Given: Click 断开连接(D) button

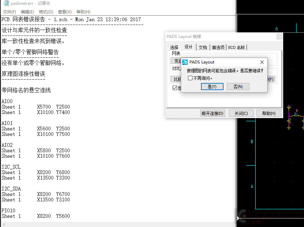Looking at the screenshot, I should tap(213, 113).
